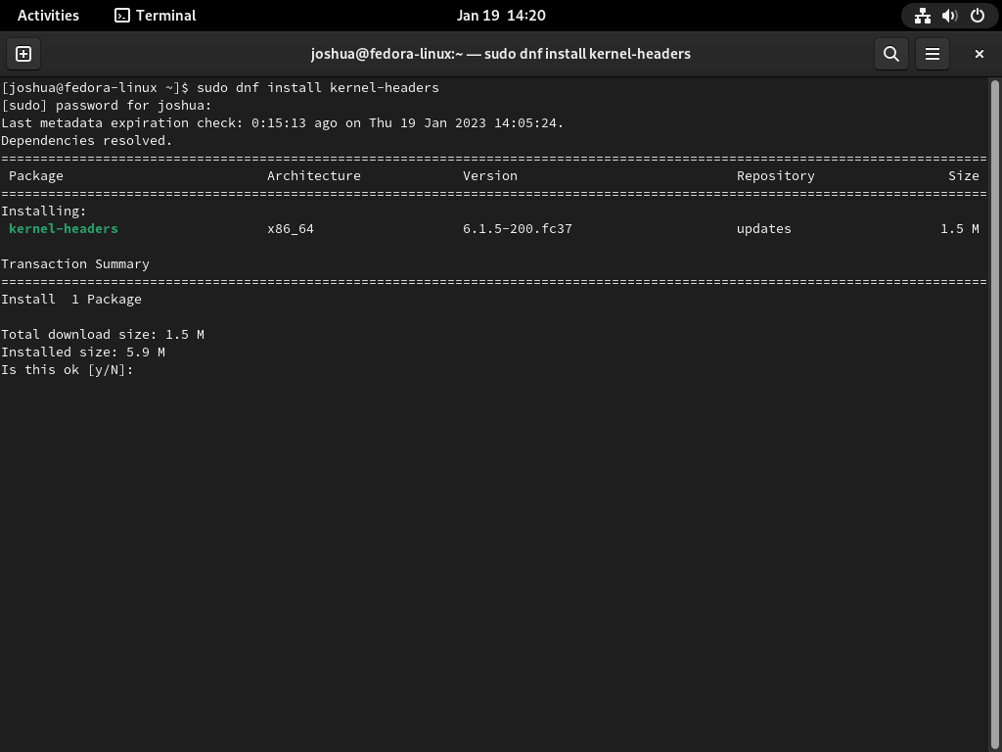Click the window title showing the sudo command
1002x752 pixels.
501,54
